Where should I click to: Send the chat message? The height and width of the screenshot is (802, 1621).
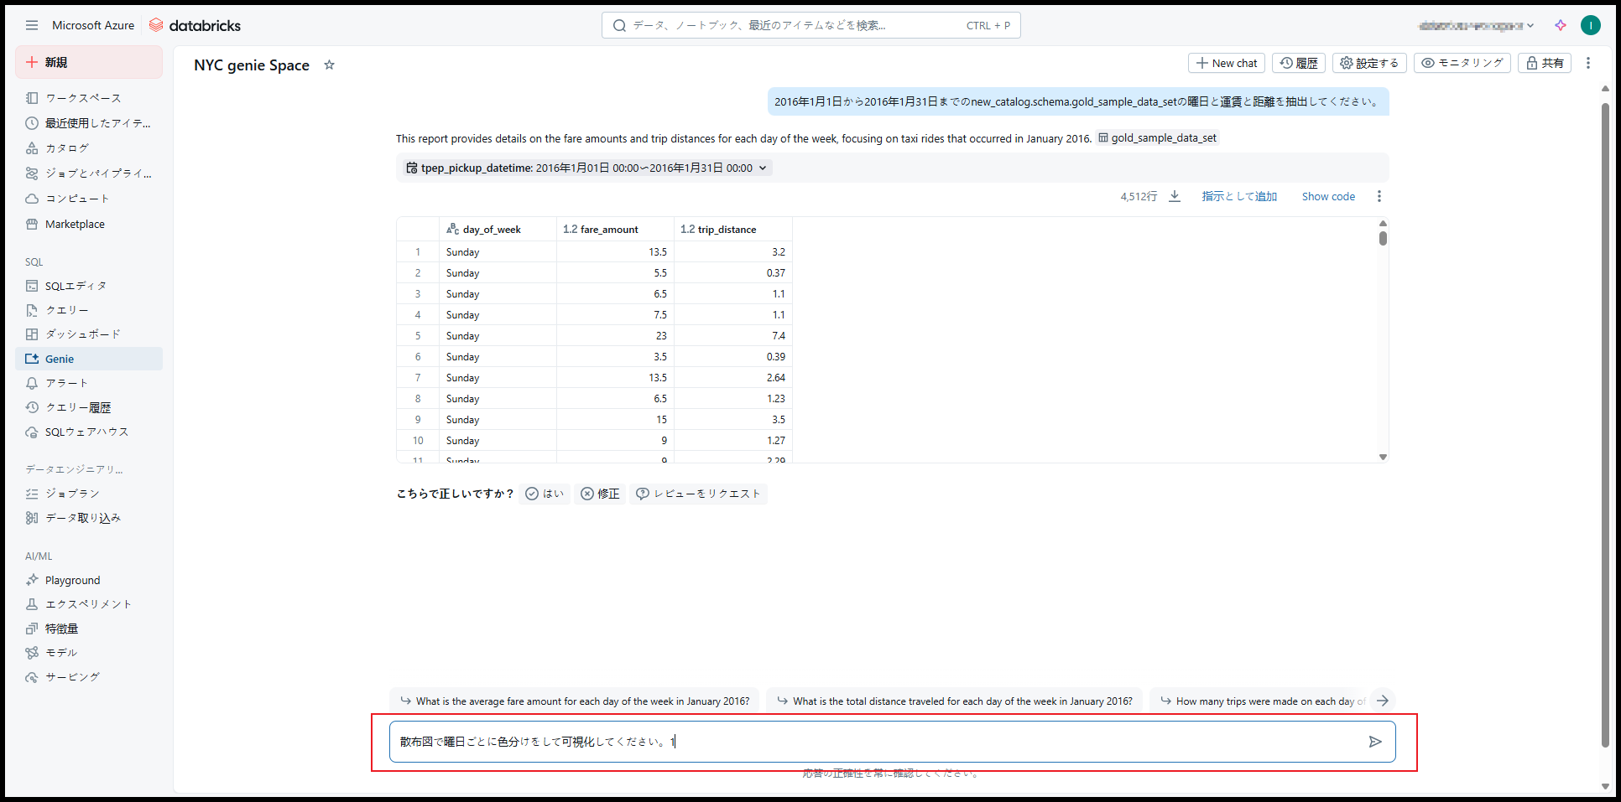[1374, 742]
